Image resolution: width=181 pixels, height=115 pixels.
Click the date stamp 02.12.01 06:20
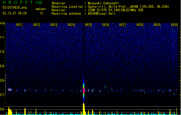coord(15,13)
